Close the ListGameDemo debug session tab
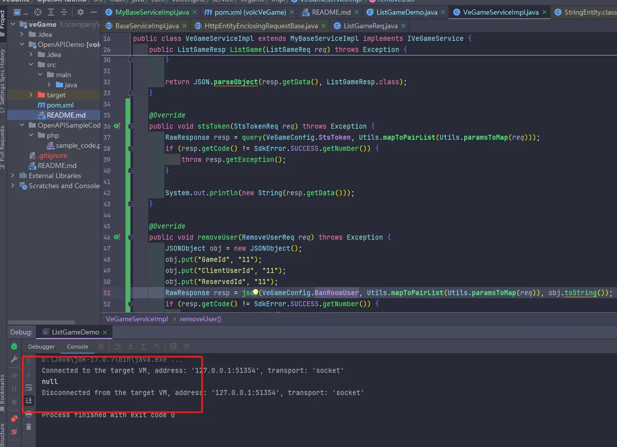Image resolution: width=617 pixels, height=447 pixels. pos(104,332)
